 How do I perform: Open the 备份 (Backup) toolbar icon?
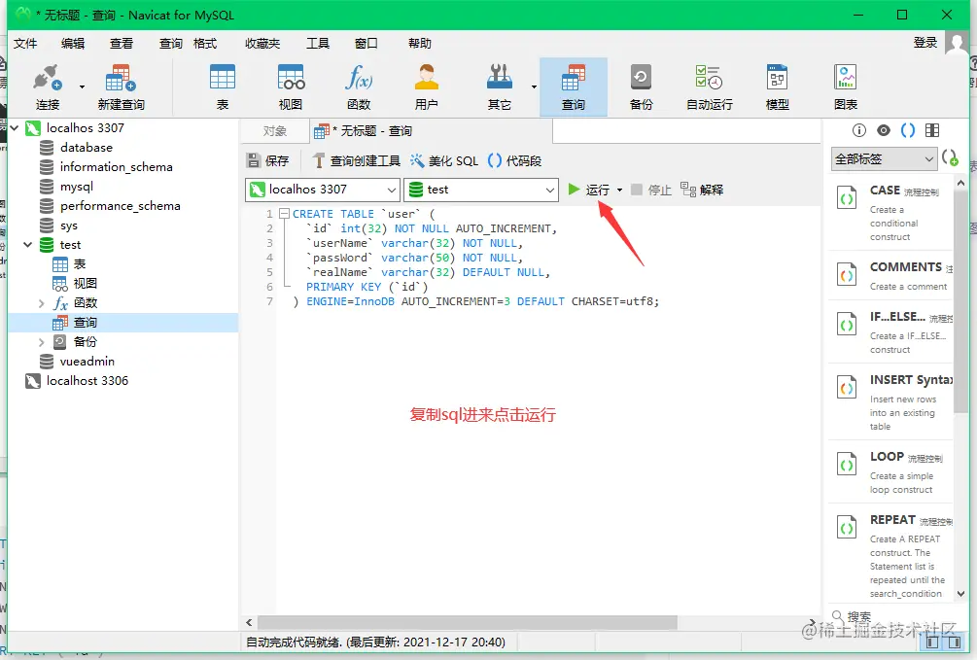(642, 87)
